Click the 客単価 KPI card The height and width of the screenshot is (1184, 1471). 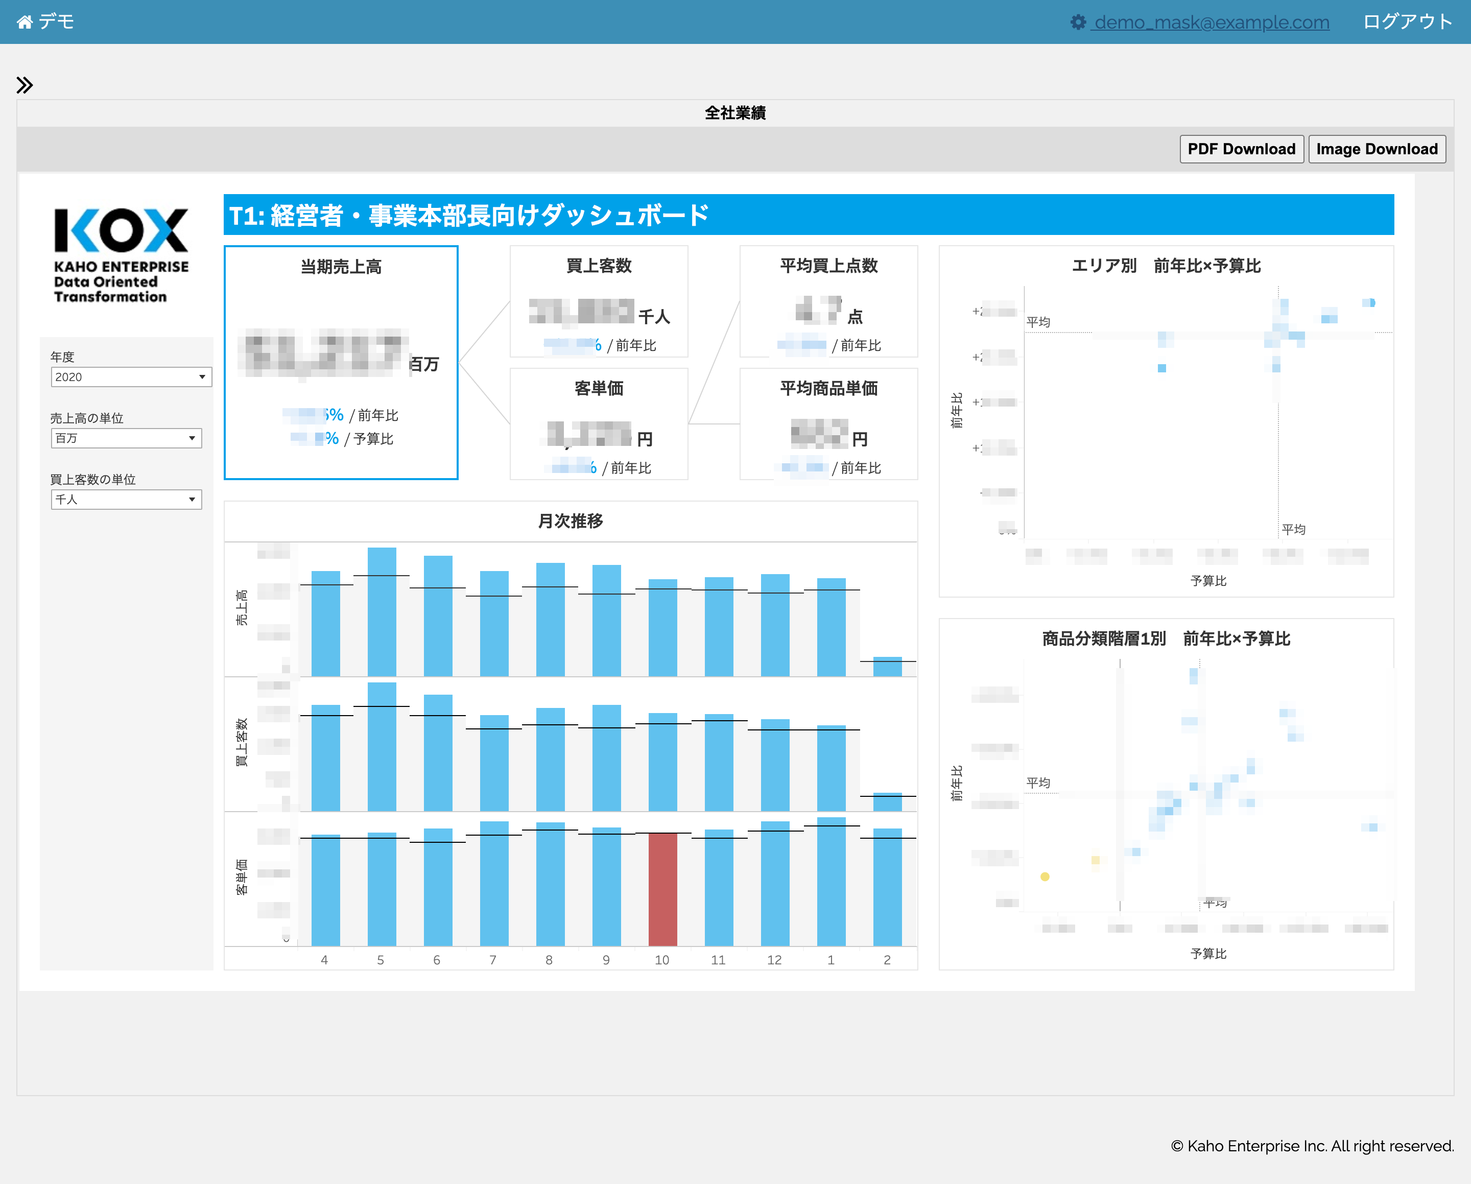click(599, 424)
